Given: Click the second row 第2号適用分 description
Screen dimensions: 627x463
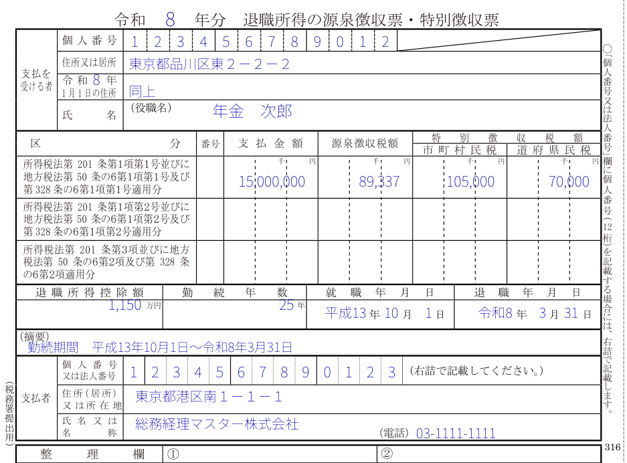Looking at the screenshot, I should point(106,219).
